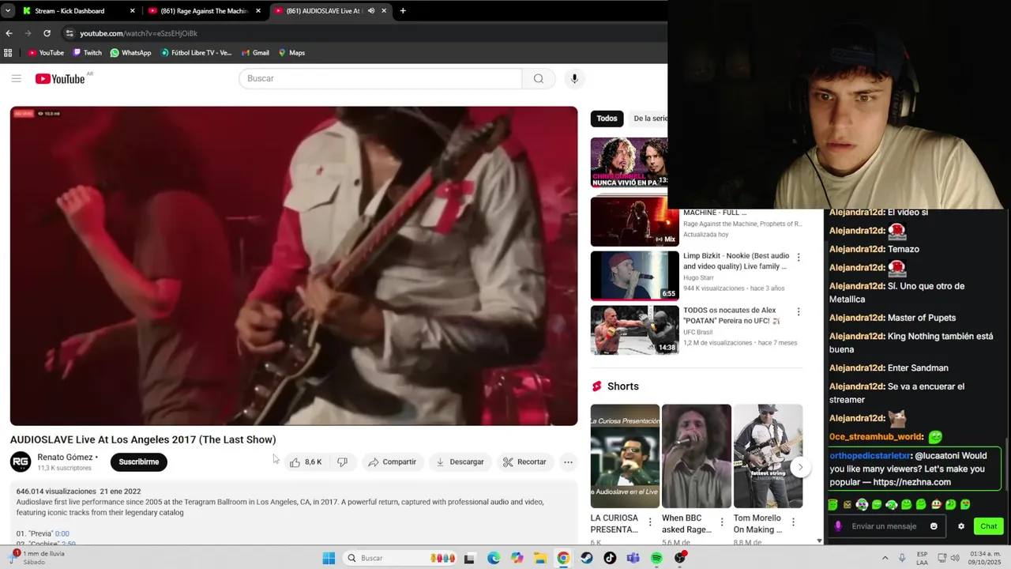Open the YouTube bookmark
Viewport: 1011px width, 569px height.
pos(46,53)
